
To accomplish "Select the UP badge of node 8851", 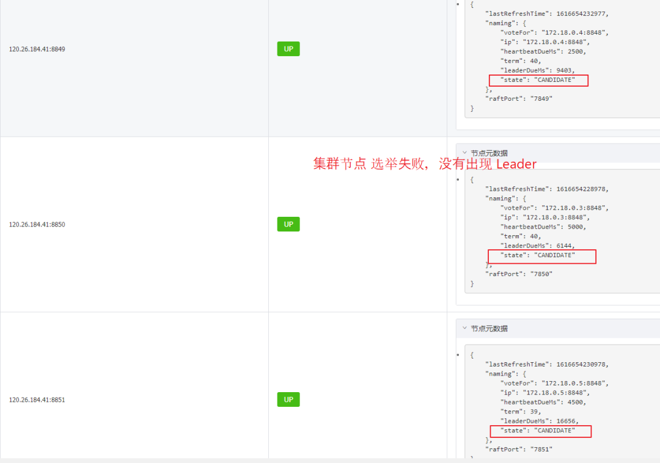I will [288, 399].
